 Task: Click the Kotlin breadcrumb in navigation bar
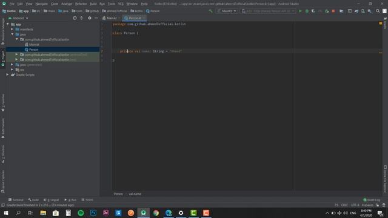coord(9,11)
